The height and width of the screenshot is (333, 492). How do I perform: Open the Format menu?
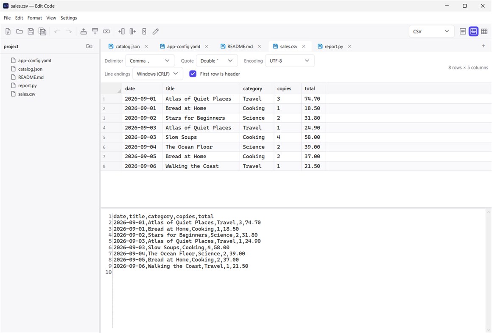point(34,18)
